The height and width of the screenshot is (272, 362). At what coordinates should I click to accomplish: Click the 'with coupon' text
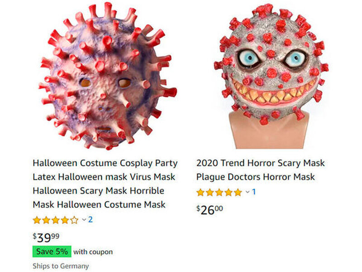93,252
